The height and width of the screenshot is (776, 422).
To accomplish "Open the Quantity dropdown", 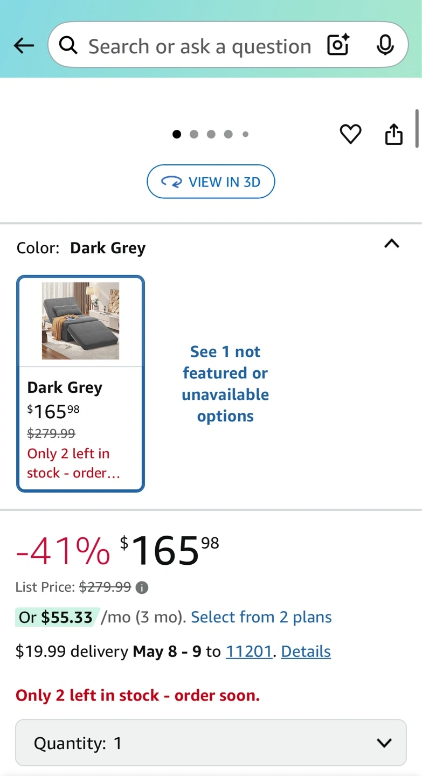I will tap(210, 743).
